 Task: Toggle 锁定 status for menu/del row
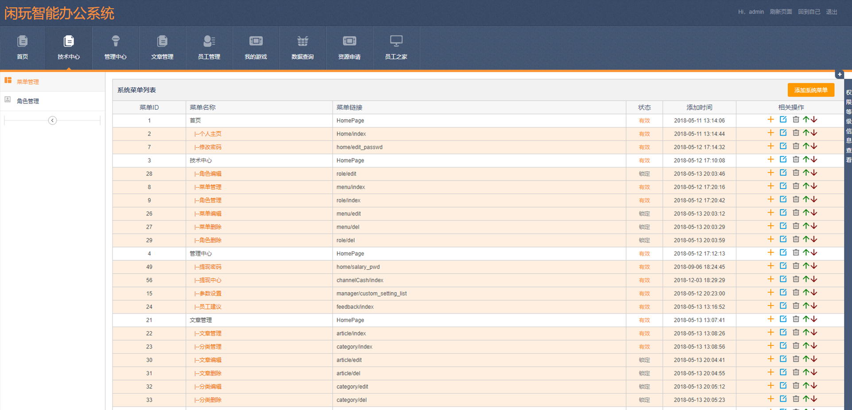tap(644, 227)
